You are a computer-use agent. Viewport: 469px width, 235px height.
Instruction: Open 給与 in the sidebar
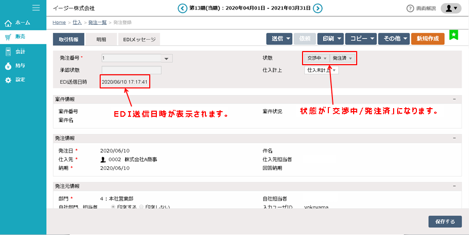20,66
